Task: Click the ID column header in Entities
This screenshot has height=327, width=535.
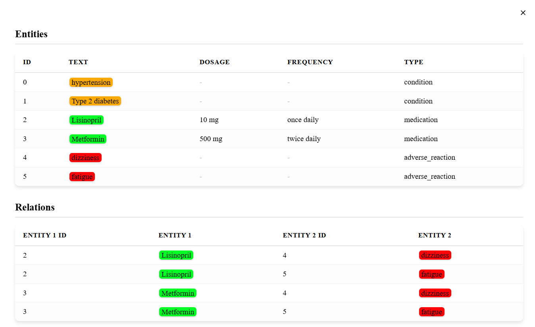Action: pyautogui.click(x=27, y=62)
